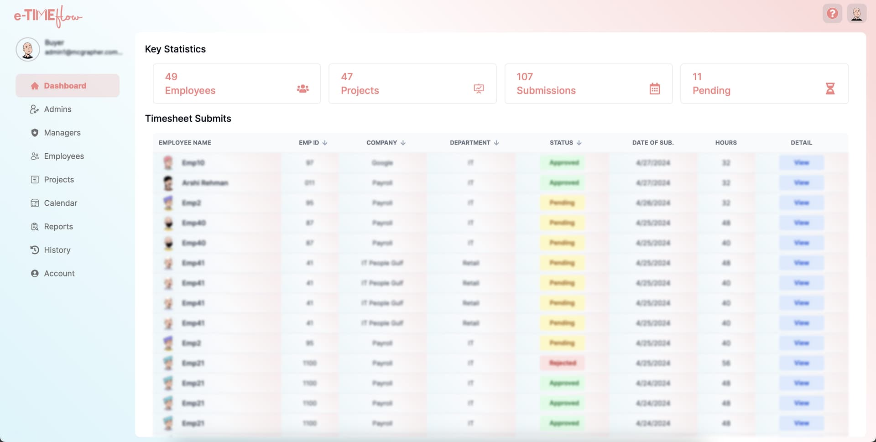Click the Pending hourglass icon in statistics card
The height and width of the screenshot is (442, 876).
point(830,88)
